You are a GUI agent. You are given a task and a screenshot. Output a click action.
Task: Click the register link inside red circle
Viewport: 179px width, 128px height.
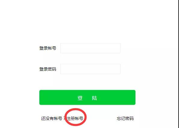(x=75, y=118)
